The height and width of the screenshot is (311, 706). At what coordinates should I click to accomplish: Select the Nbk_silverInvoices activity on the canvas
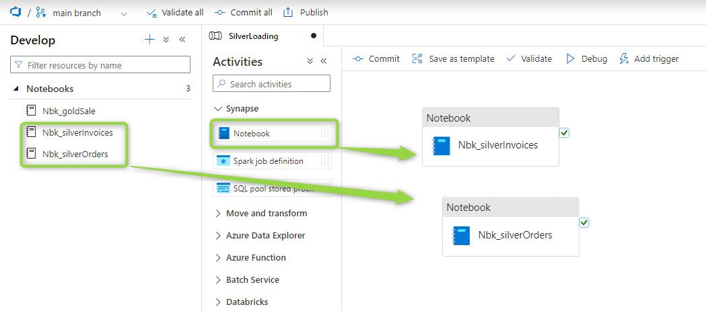click(491, 137)
